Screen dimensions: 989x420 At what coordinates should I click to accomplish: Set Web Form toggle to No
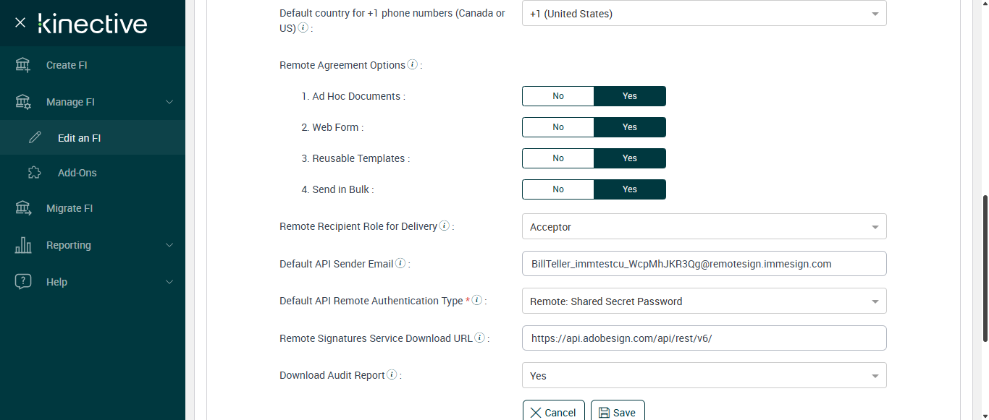(x=558, y=127)
